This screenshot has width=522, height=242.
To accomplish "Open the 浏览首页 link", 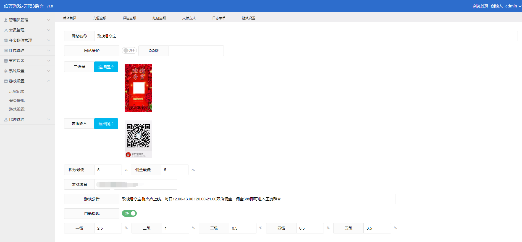I will click(x=480, y=6).
